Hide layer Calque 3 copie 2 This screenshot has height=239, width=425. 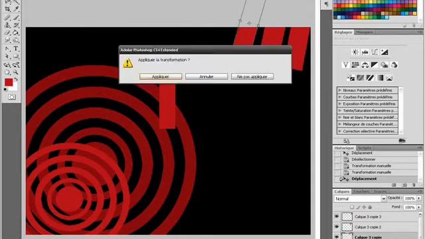pyautogui.click(x=337, y=227)
